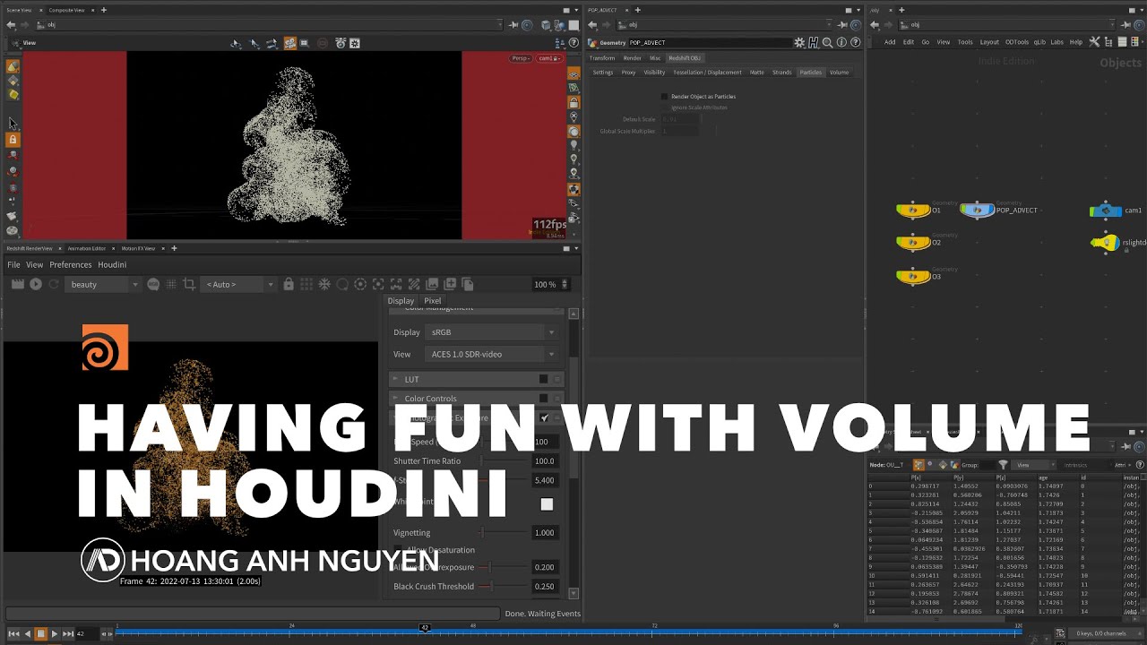This screenshot has height=645, width=1147.
Task: Select the POP_ADVECT node in network
Action: coord(977,210)
